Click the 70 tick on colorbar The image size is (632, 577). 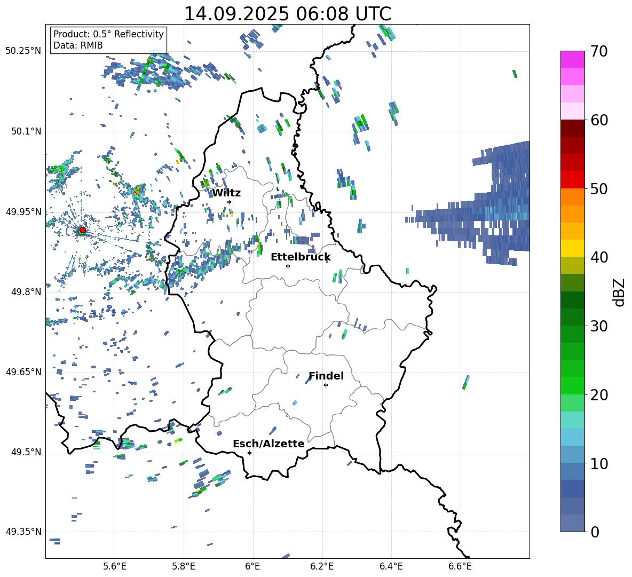599,51
